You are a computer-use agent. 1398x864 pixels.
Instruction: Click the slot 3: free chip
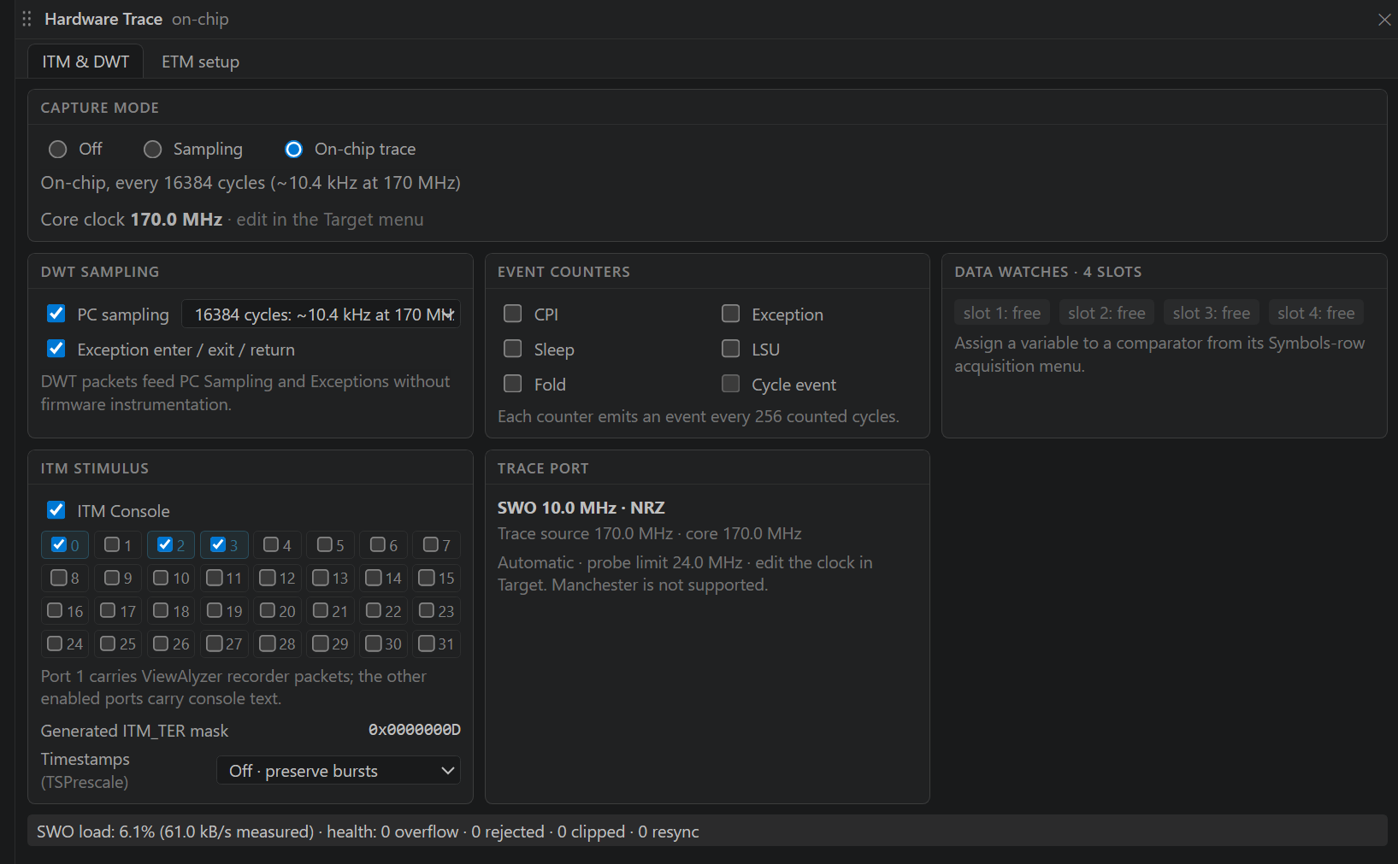[1212, 313]
